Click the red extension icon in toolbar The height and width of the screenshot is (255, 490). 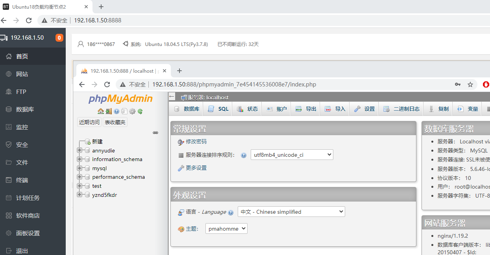click(486, 84)
